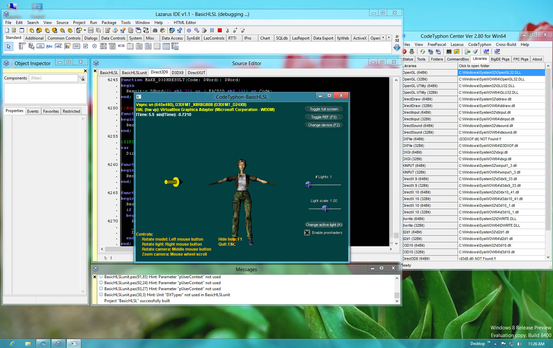Viewport: 553px width, 348px height.
Task: Click the yellow light arrow in the 3D view
Action: tap(173, 182)
